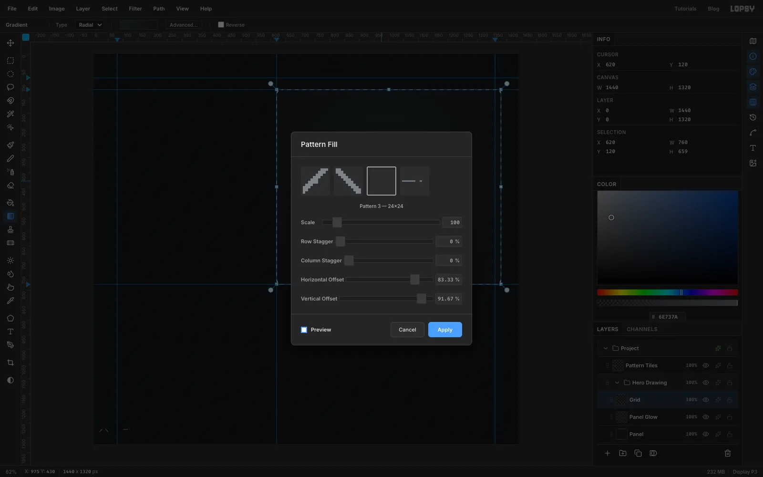Adjust the Horizontal Offset slider handle
The image size is (763, 477).
click(415, 280)
